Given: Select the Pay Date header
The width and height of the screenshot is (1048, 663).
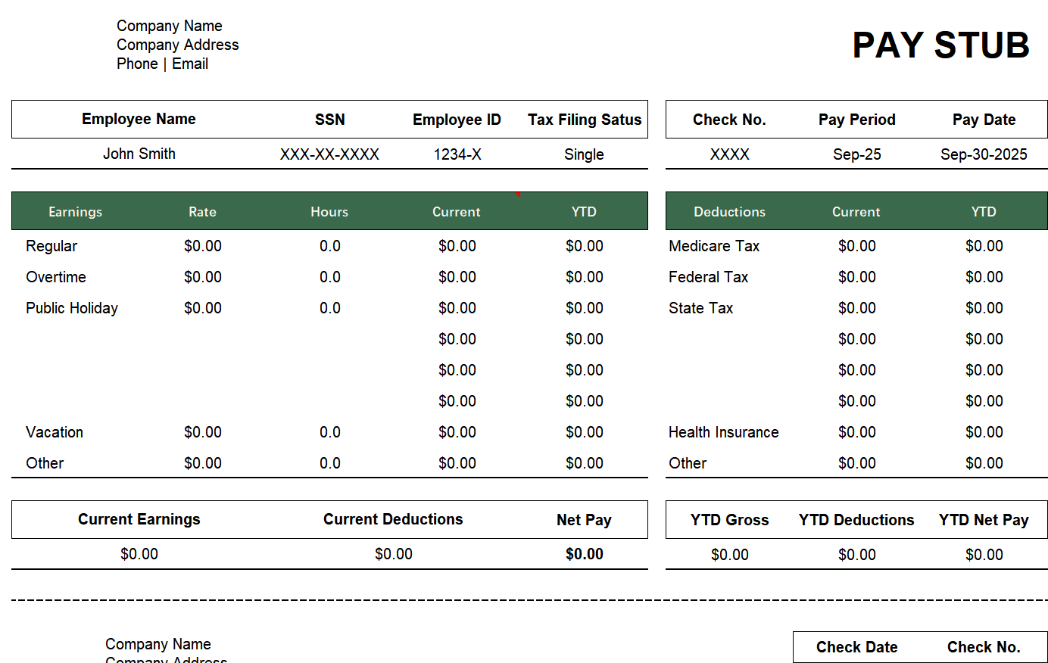Looking at the screenshot, I should (x=984, y=120).
